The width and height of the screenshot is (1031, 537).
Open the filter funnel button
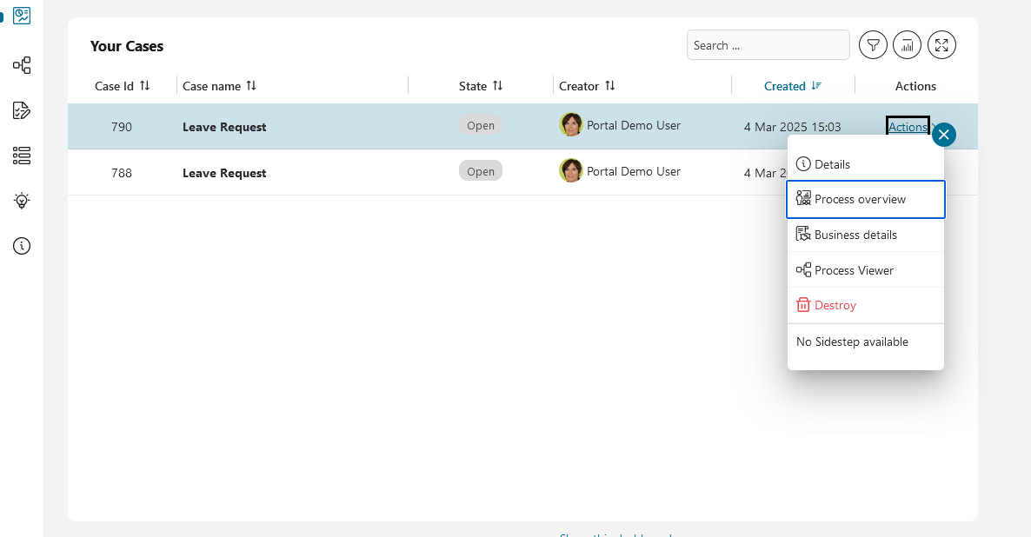click(873, 45)
